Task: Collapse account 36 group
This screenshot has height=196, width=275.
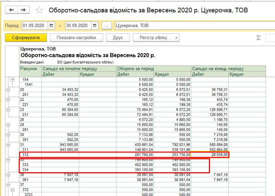Action: 8,175
